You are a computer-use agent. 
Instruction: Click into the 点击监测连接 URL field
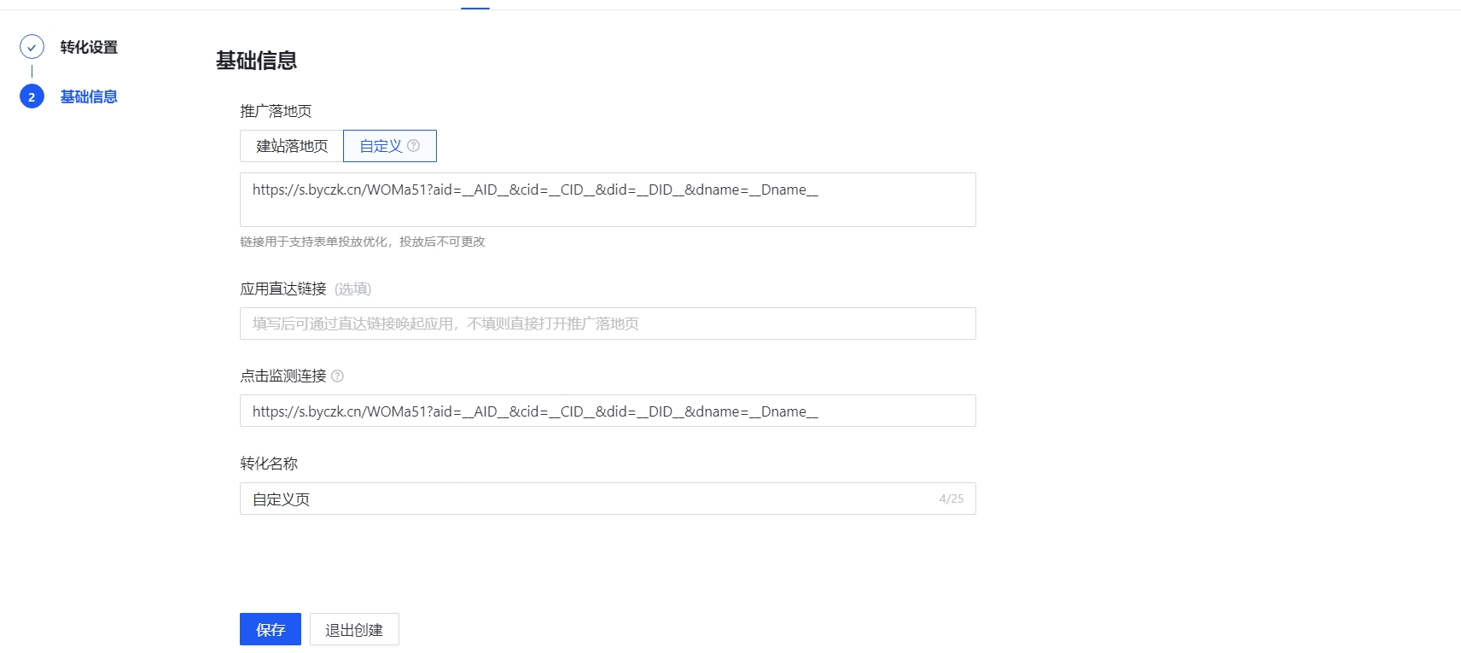607,411
